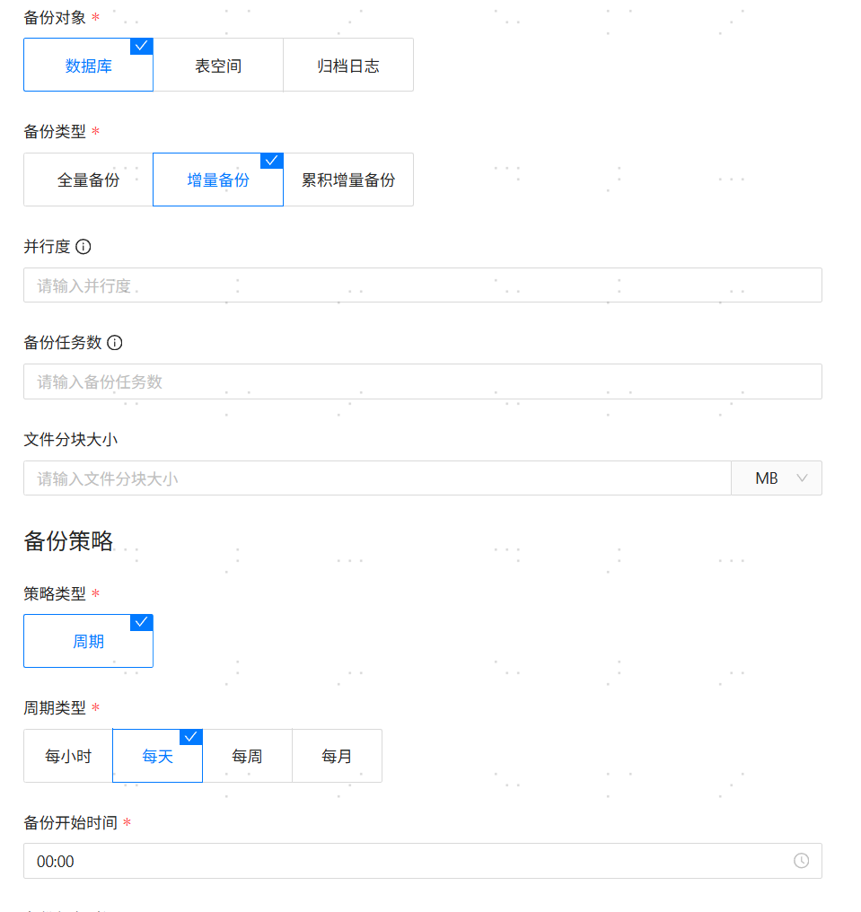
Task: Click the info icon beside 备份任务数
Action: [115, 343]
